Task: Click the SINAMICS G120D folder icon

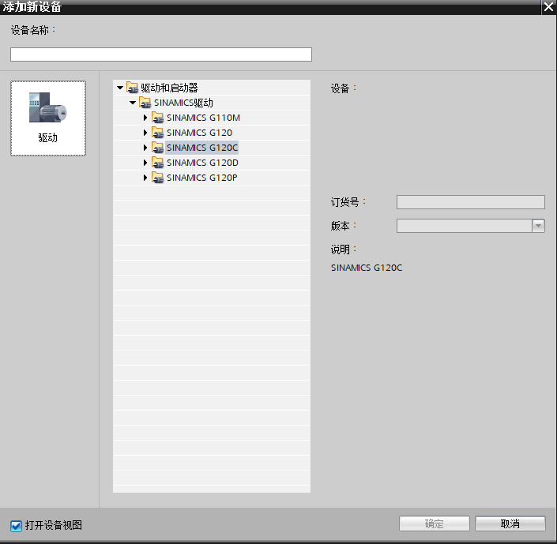Action: coord(158,163)
